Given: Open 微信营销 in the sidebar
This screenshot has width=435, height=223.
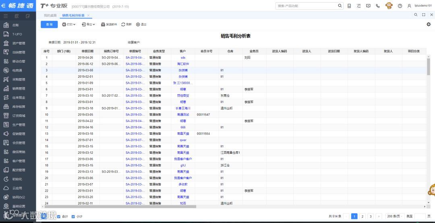Looking at the screenshot, I should [x=18, y=152].
